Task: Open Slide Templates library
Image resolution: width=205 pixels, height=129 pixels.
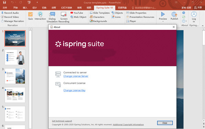Action: [100, 13]
